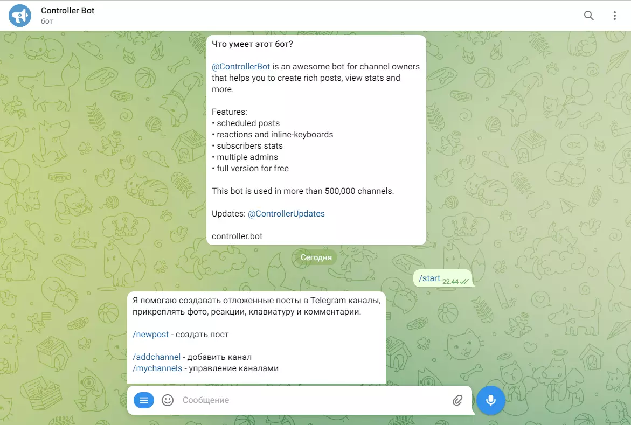Viewport: 631px width, 425px height.
Task: Open search in the Controller Bot chat
Action: 589,16
